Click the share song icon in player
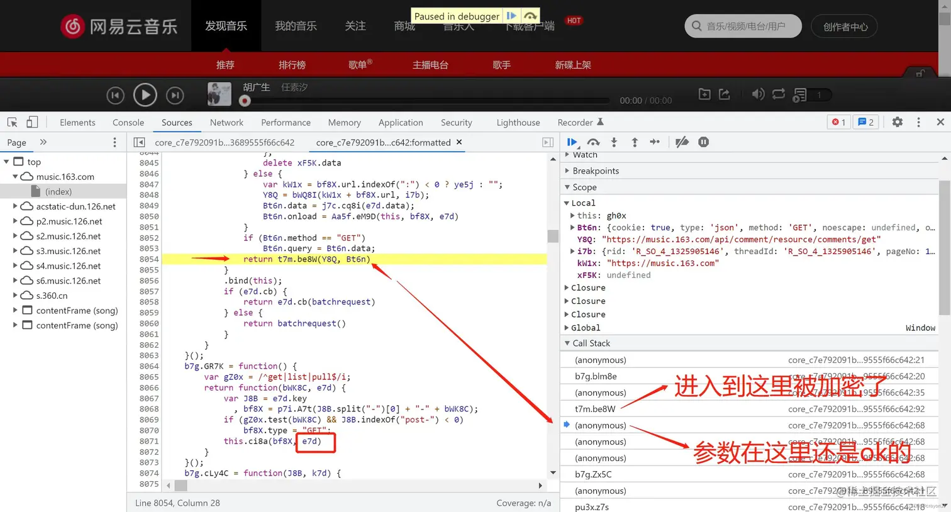951x512 pixels. (725, 94)
